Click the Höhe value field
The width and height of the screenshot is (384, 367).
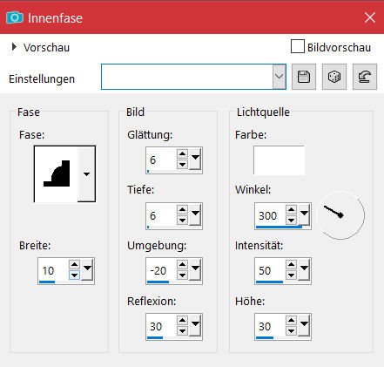[270, 327]
